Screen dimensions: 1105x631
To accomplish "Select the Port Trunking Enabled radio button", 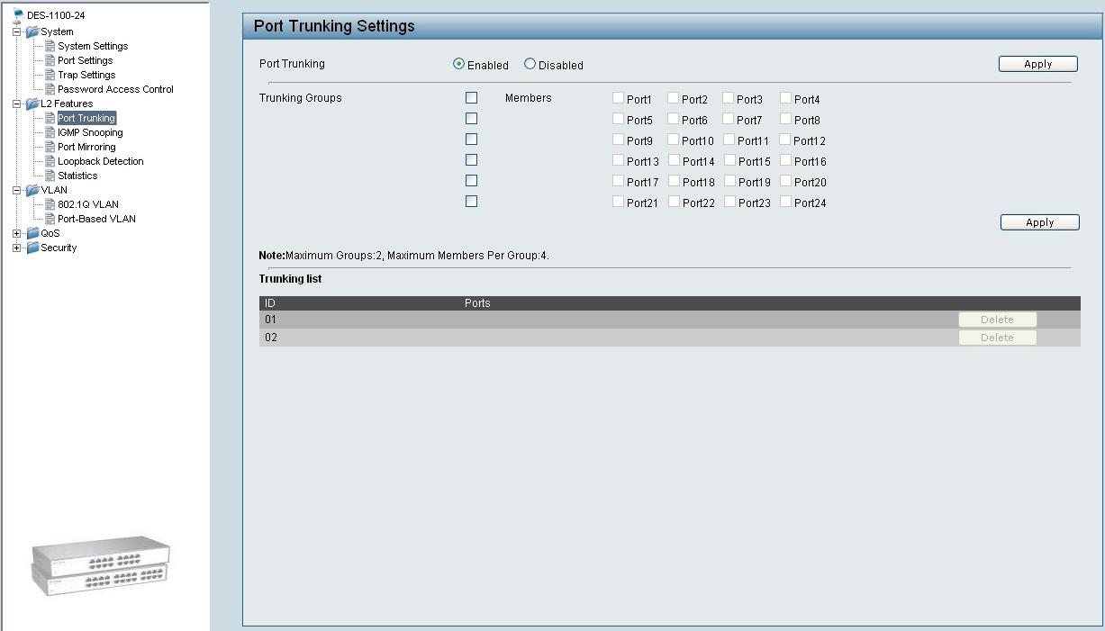I will tap(458, 64).
